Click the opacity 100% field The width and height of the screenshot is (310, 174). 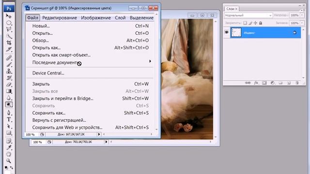coord(294,15)
